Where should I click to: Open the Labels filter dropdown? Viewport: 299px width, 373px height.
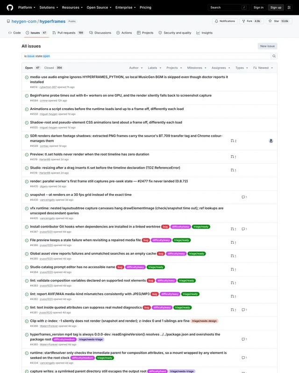pos(154,68)
